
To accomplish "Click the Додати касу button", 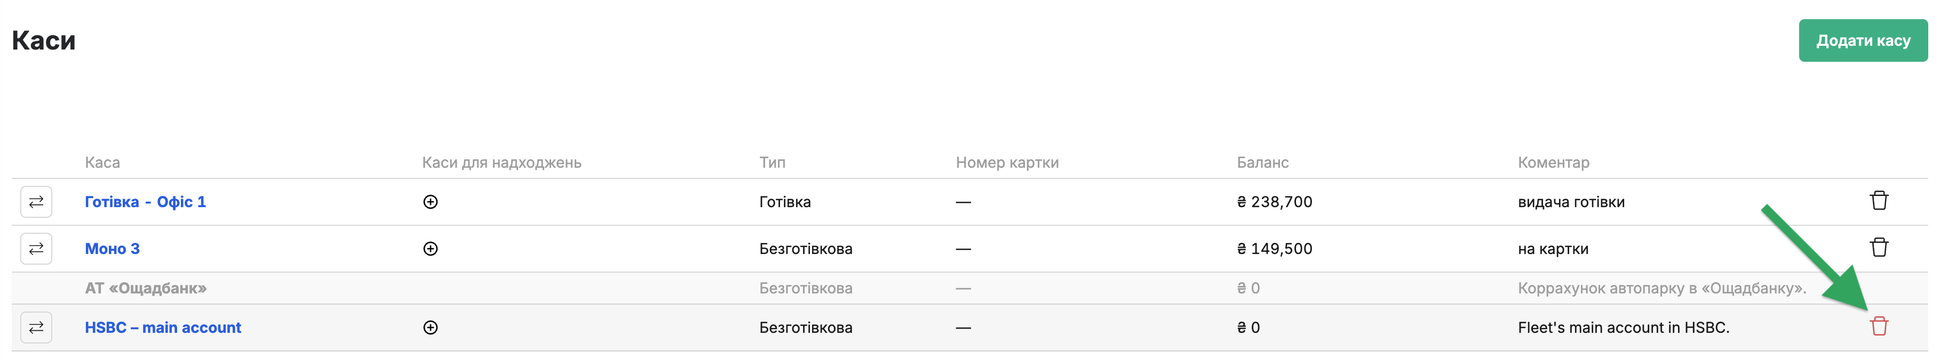I will pos(1863,40).
